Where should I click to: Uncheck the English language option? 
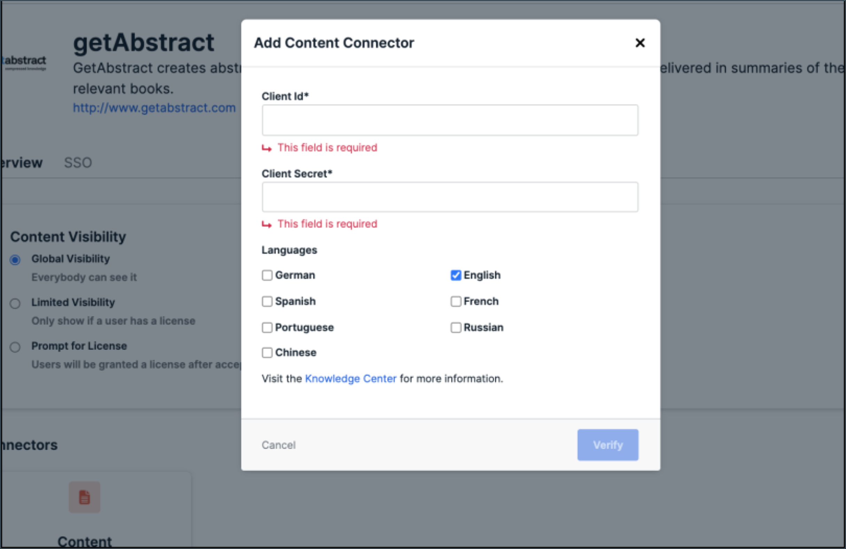(x=456, y=275)
